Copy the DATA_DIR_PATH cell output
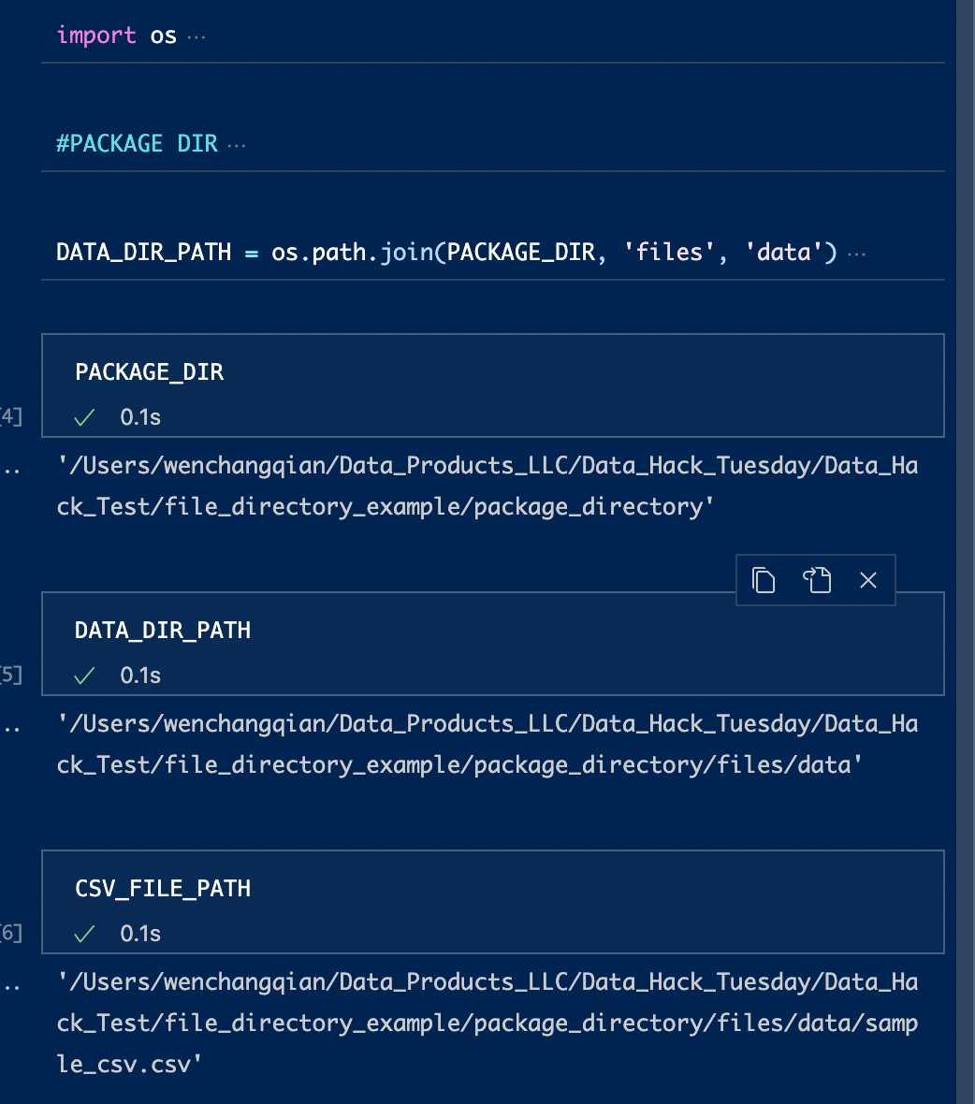Screen dimensions: 975x1104 click(764, 580)
